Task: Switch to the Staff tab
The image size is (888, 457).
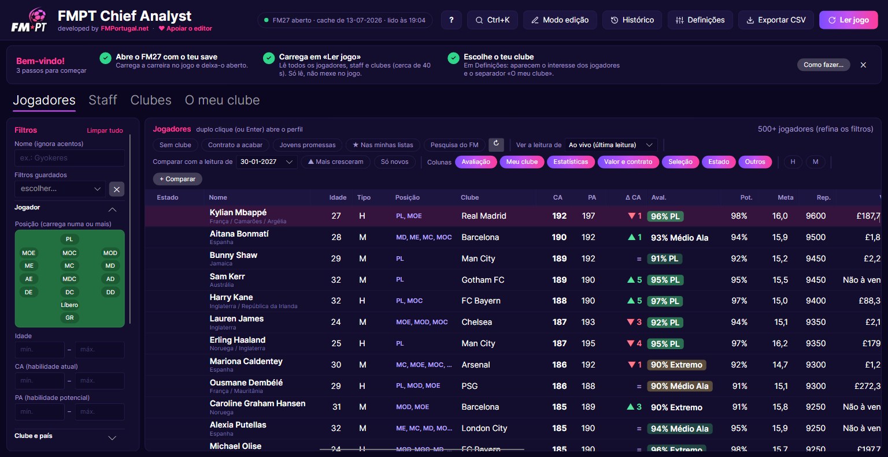Action: click(x=103, y=100)
